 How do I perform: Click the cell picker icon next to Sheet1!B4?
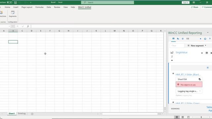[200, 79]
